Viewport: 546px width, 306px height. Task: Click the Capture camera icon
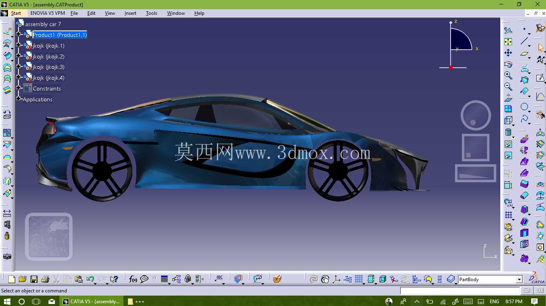[7, 256]
